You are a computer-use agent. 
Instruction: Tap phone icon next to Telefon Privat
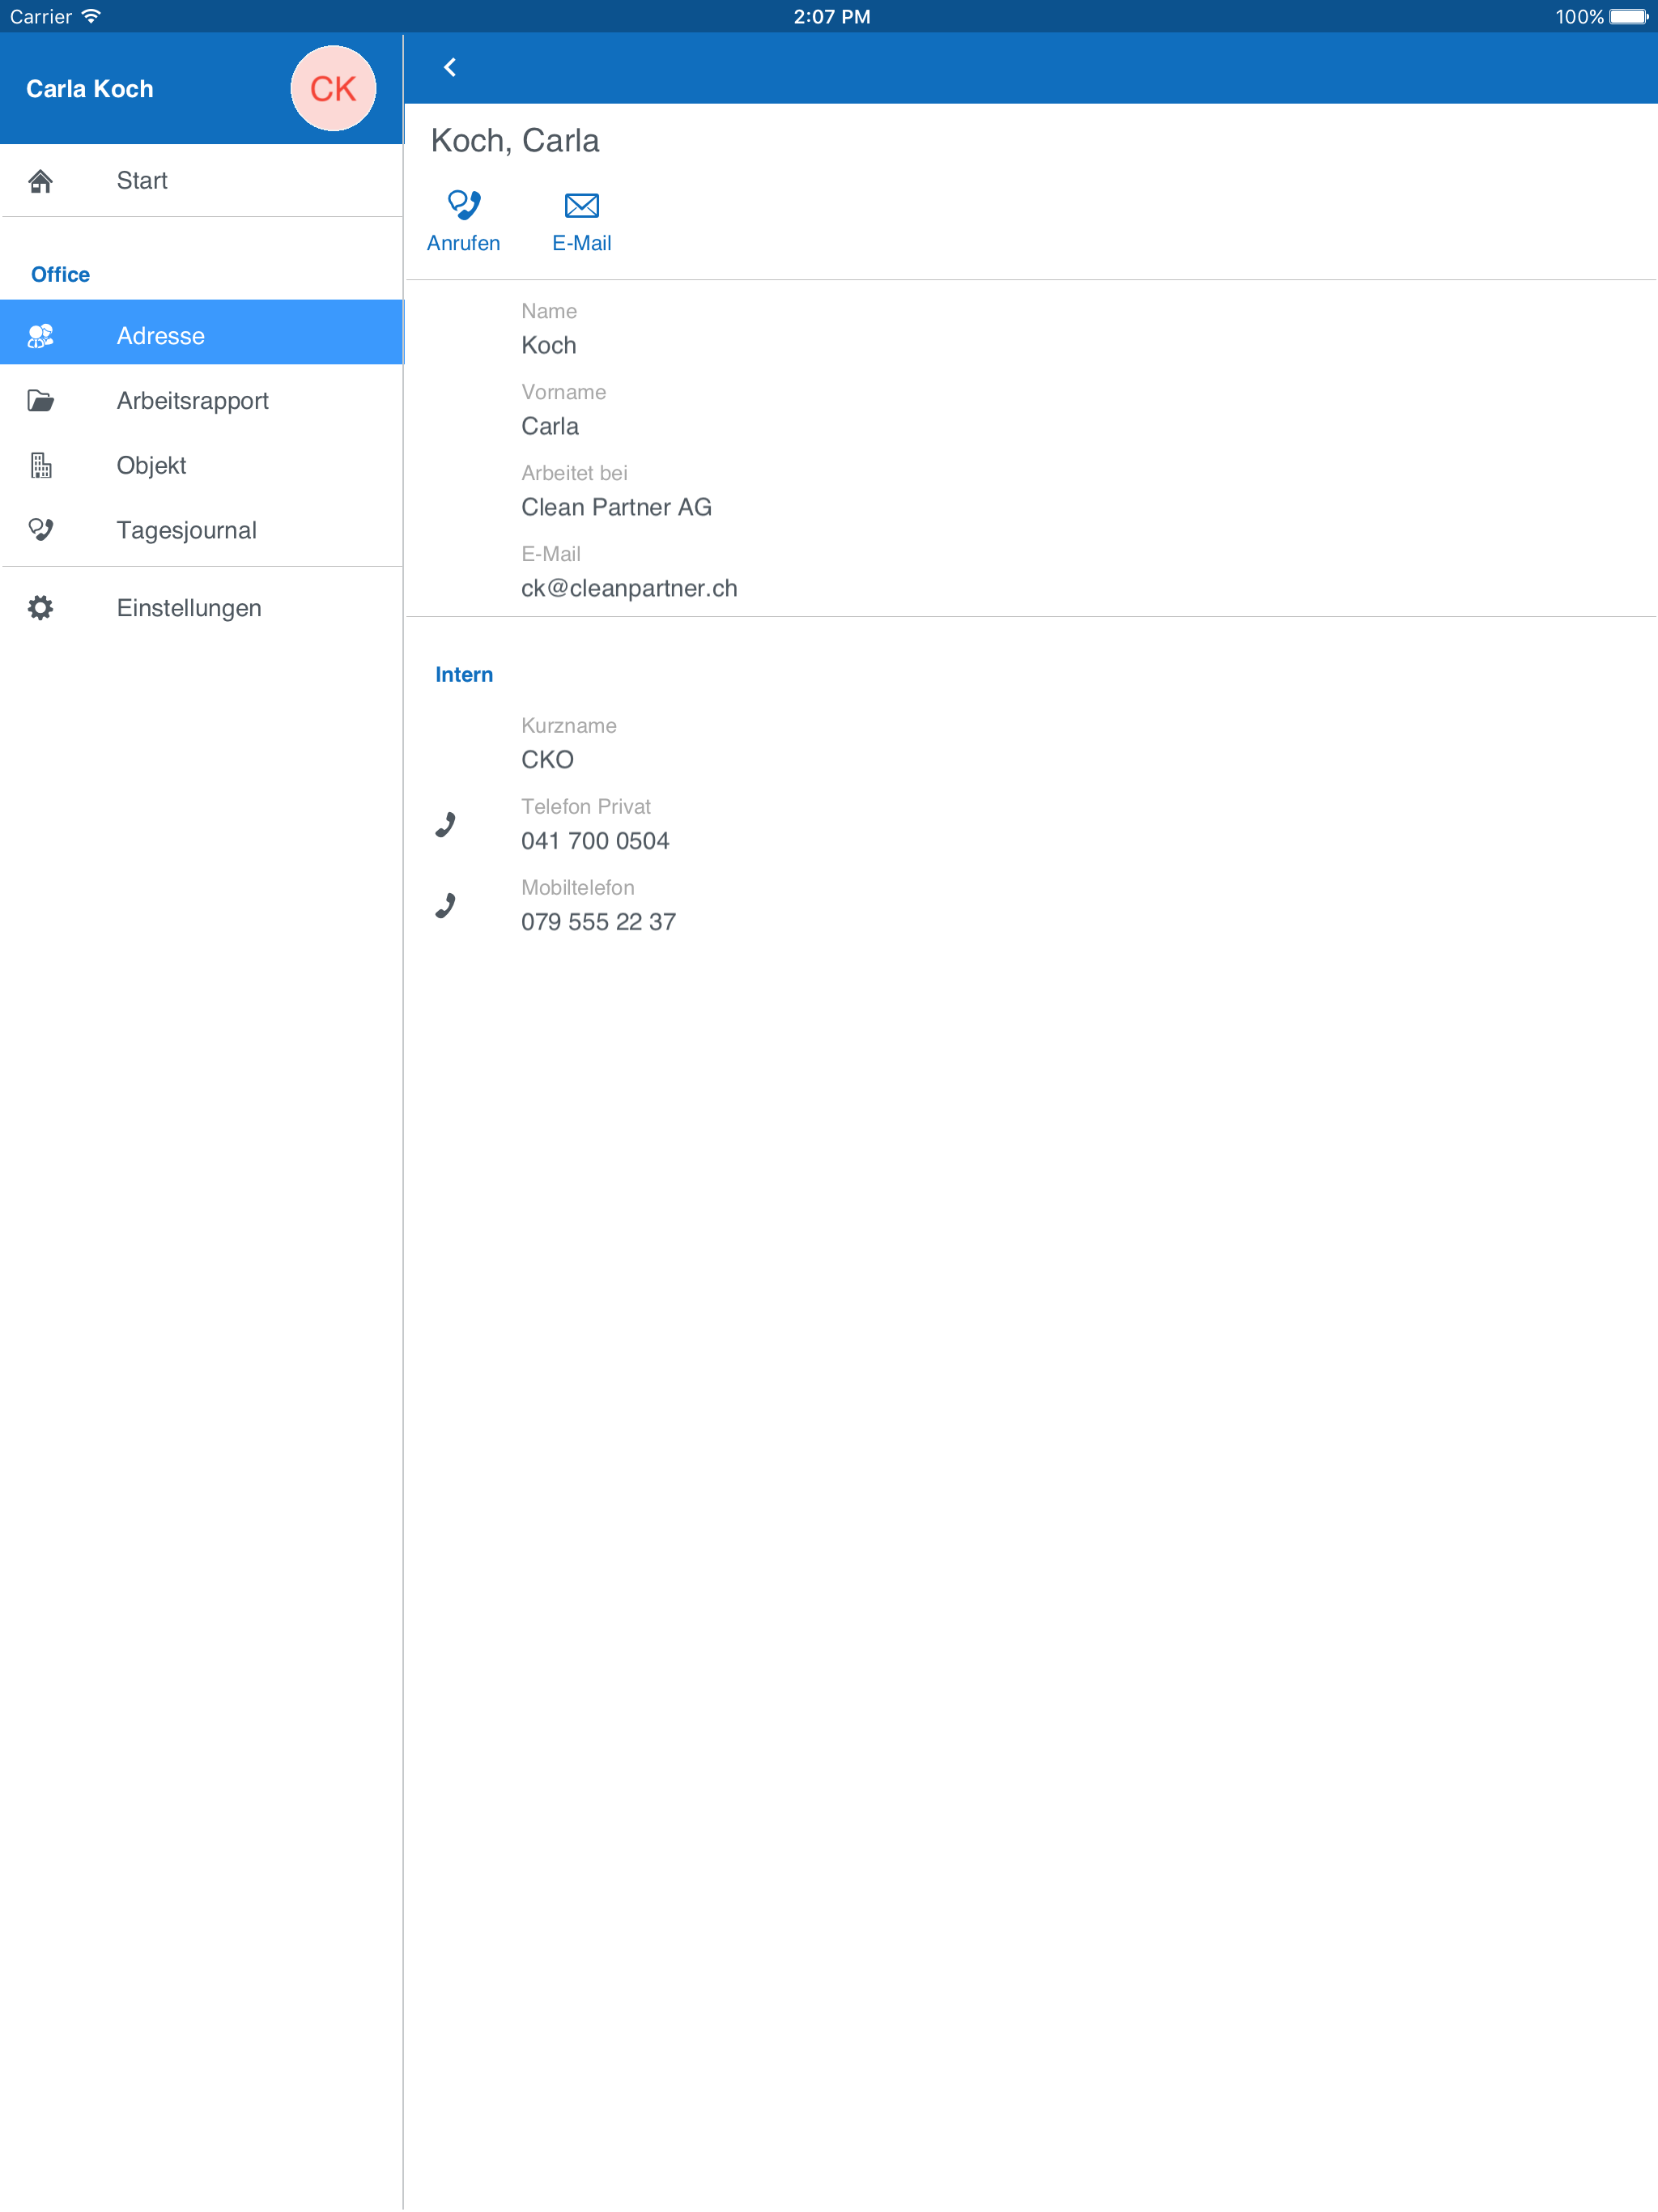click(x=445, y=825)
